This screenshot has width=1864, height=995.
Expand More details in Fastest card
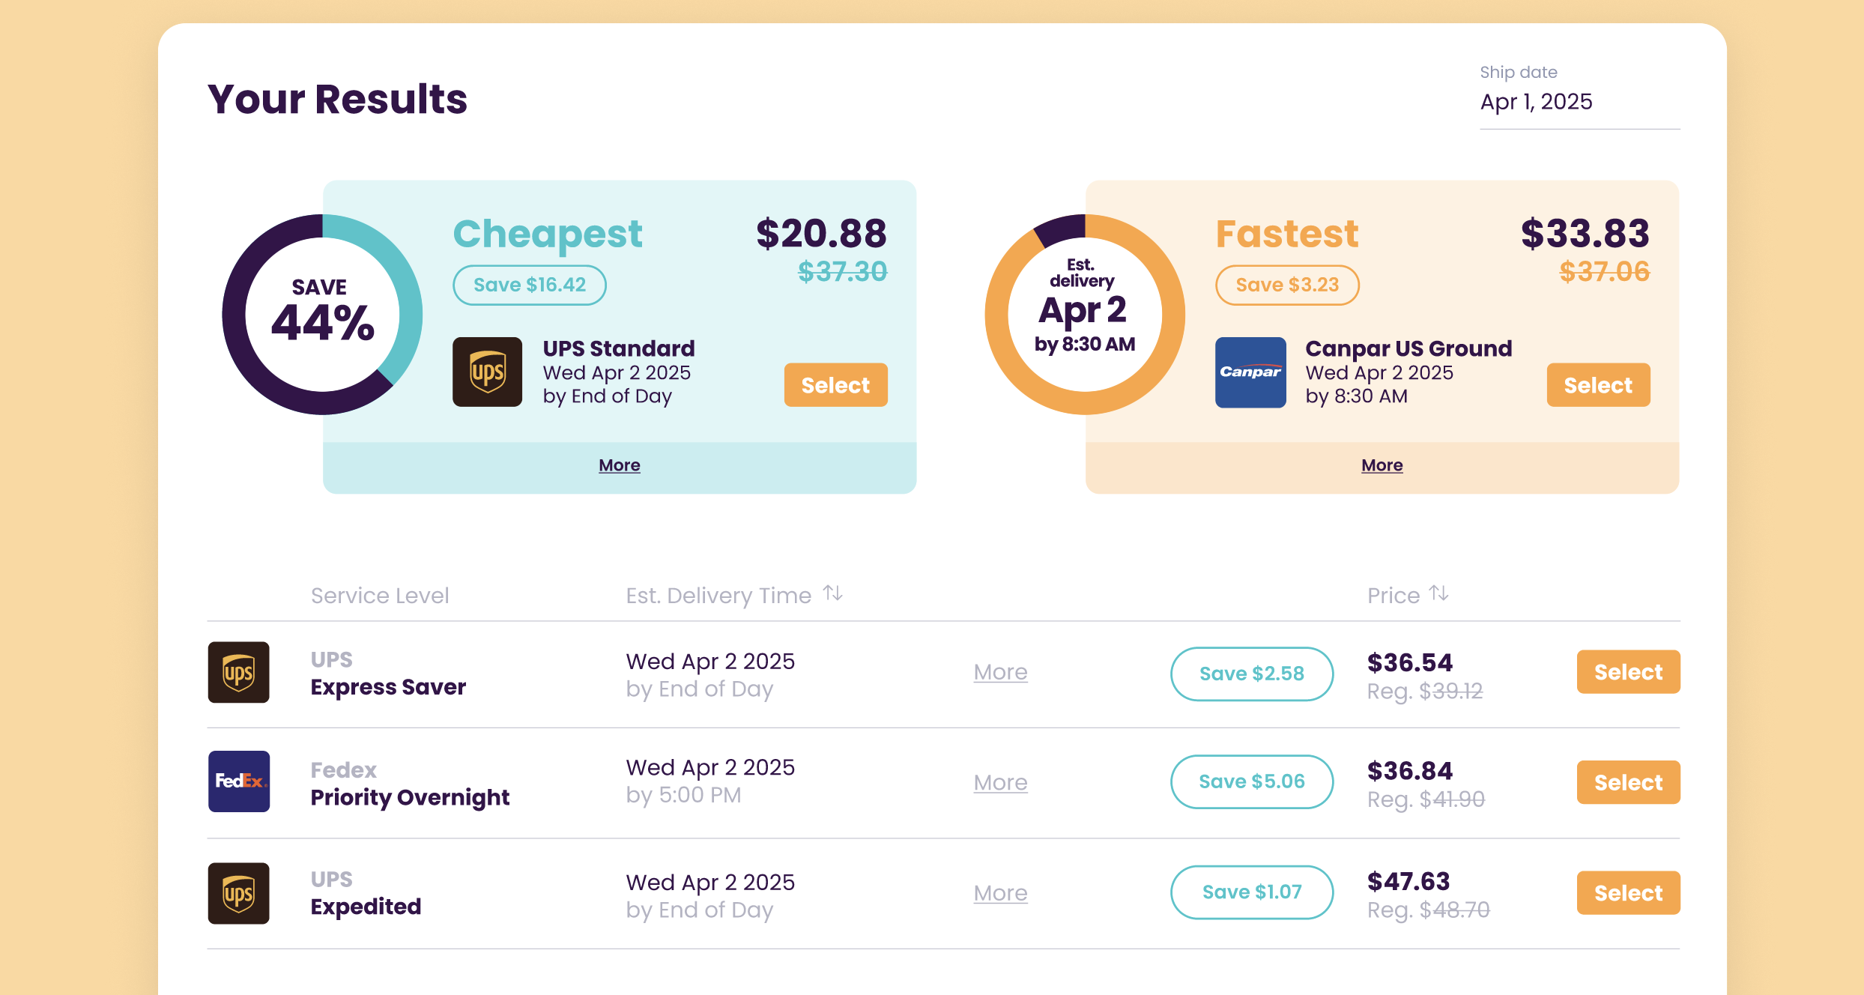[1382, 465]
